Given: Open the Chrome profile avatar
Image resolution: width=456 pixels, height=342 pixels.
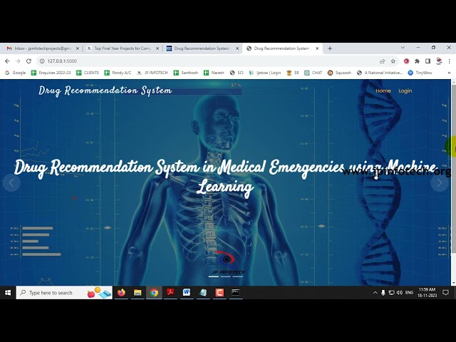Looking at the screenshot, I should 439,61.
